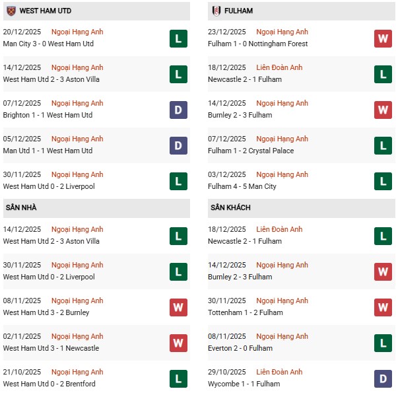This screenshot has width=396, height=393.
Task: Click the L badge for Fulham 4-5 Man City
Action: pos(383,181)
